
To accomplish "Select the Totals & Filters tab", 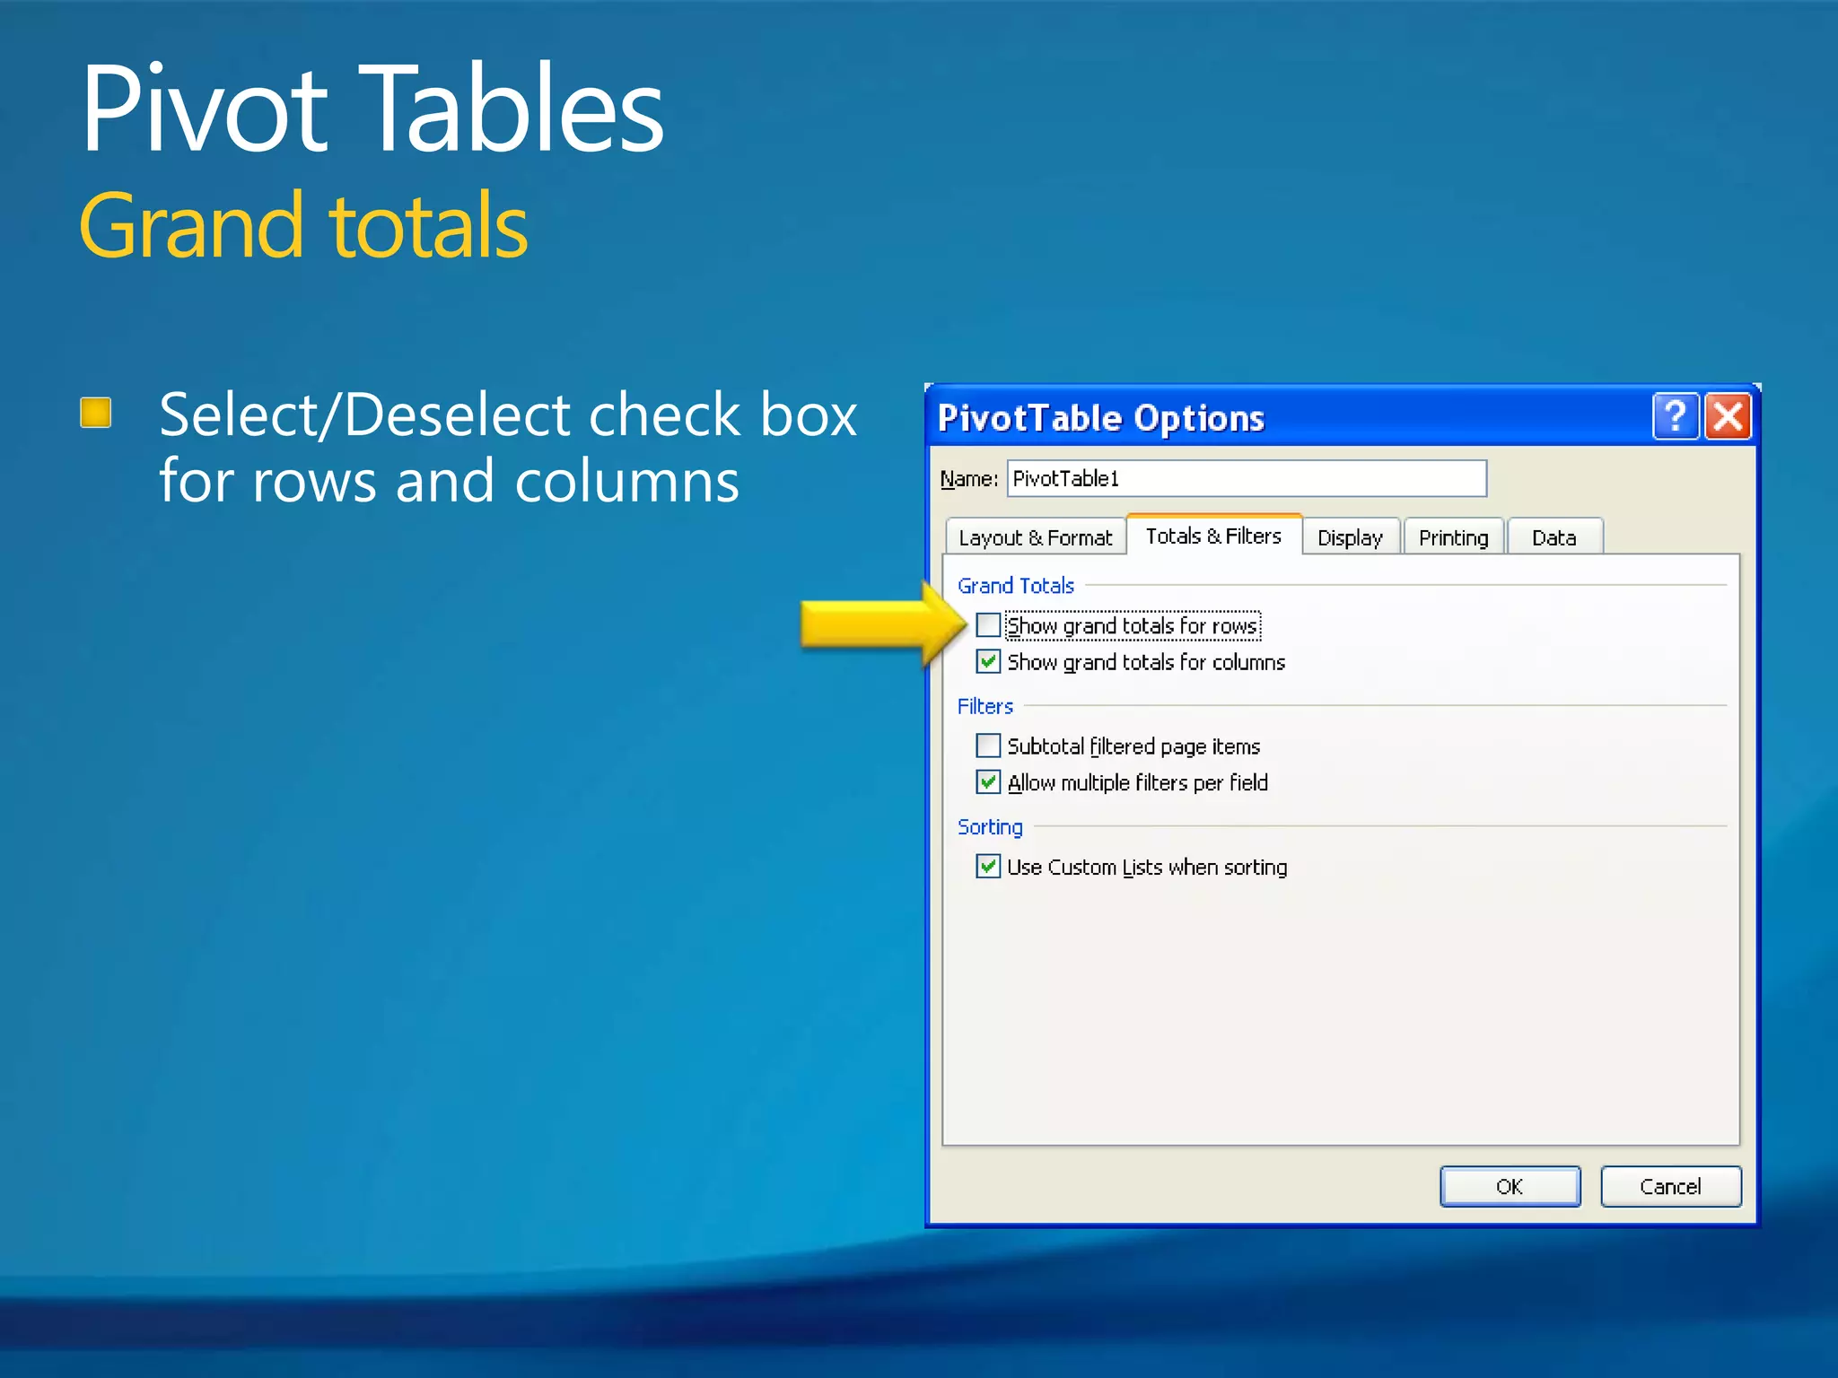I will click(1213, 536).
